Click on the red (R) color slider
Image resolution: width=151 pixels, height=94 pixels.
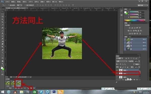(x=134, y=12)
